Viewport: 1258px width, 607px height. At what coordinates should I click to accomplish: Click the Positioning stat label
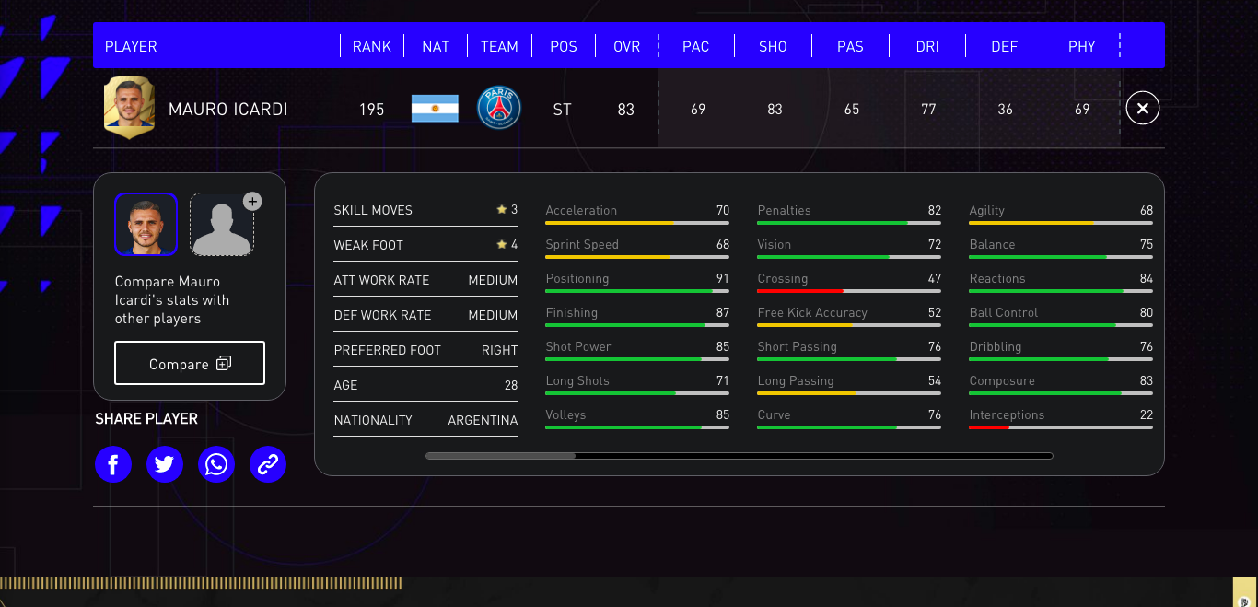pyautogui.click(x=577, y=278)
